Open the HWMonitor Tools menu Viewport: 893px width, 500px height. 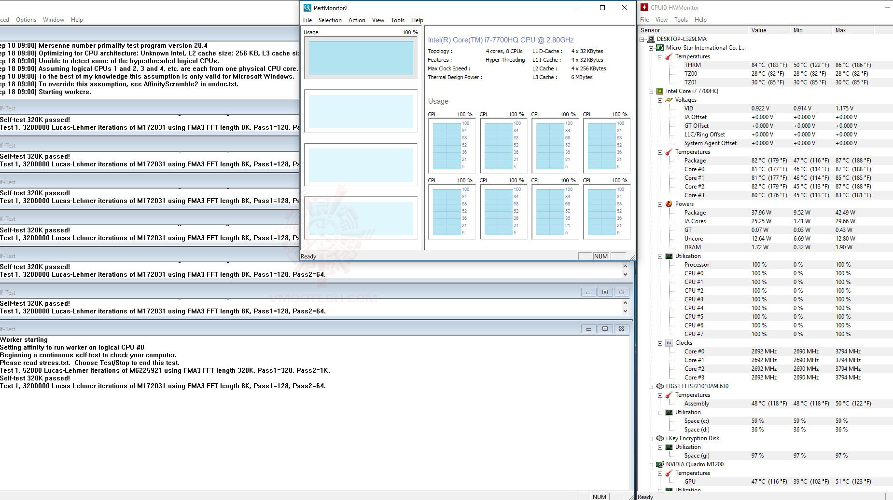point(681,20)
